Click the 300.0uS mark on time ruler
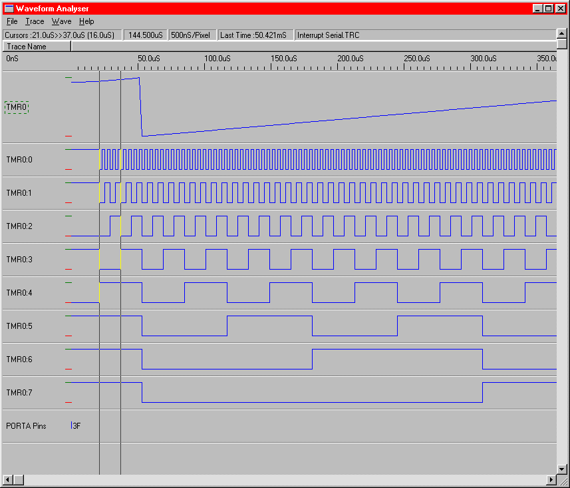 pos(483,59)
